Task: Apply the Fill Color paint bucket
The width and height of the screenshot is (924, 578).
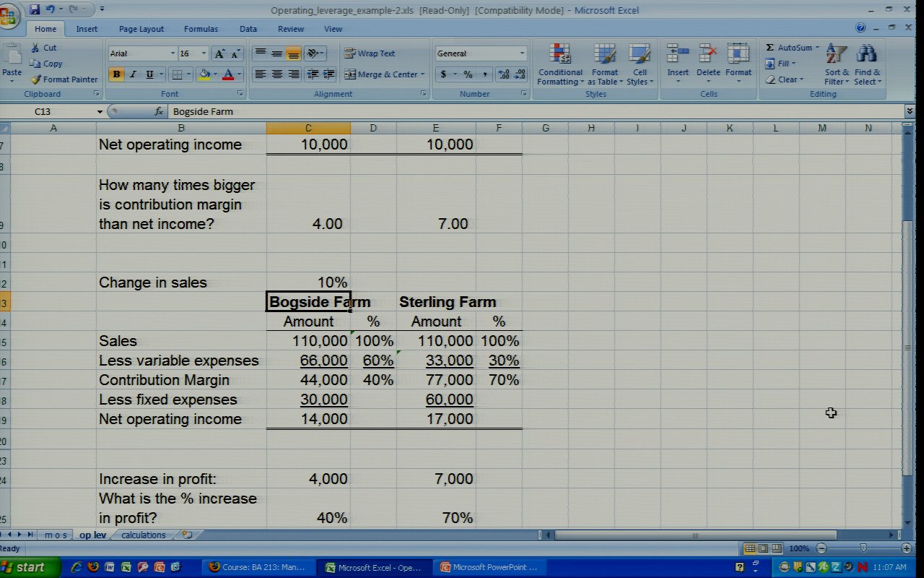Action: (205, 74)
